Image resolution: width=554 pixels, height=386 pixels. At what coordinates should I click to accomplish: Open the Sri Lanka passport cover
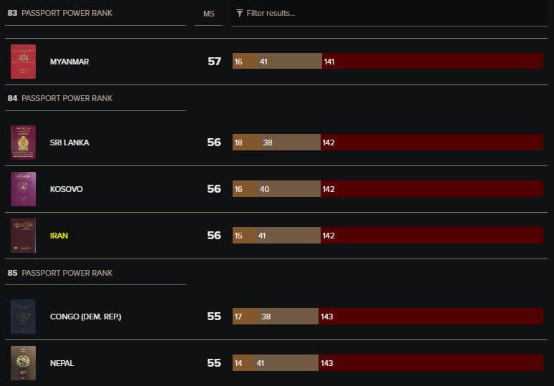coord(24,143)
